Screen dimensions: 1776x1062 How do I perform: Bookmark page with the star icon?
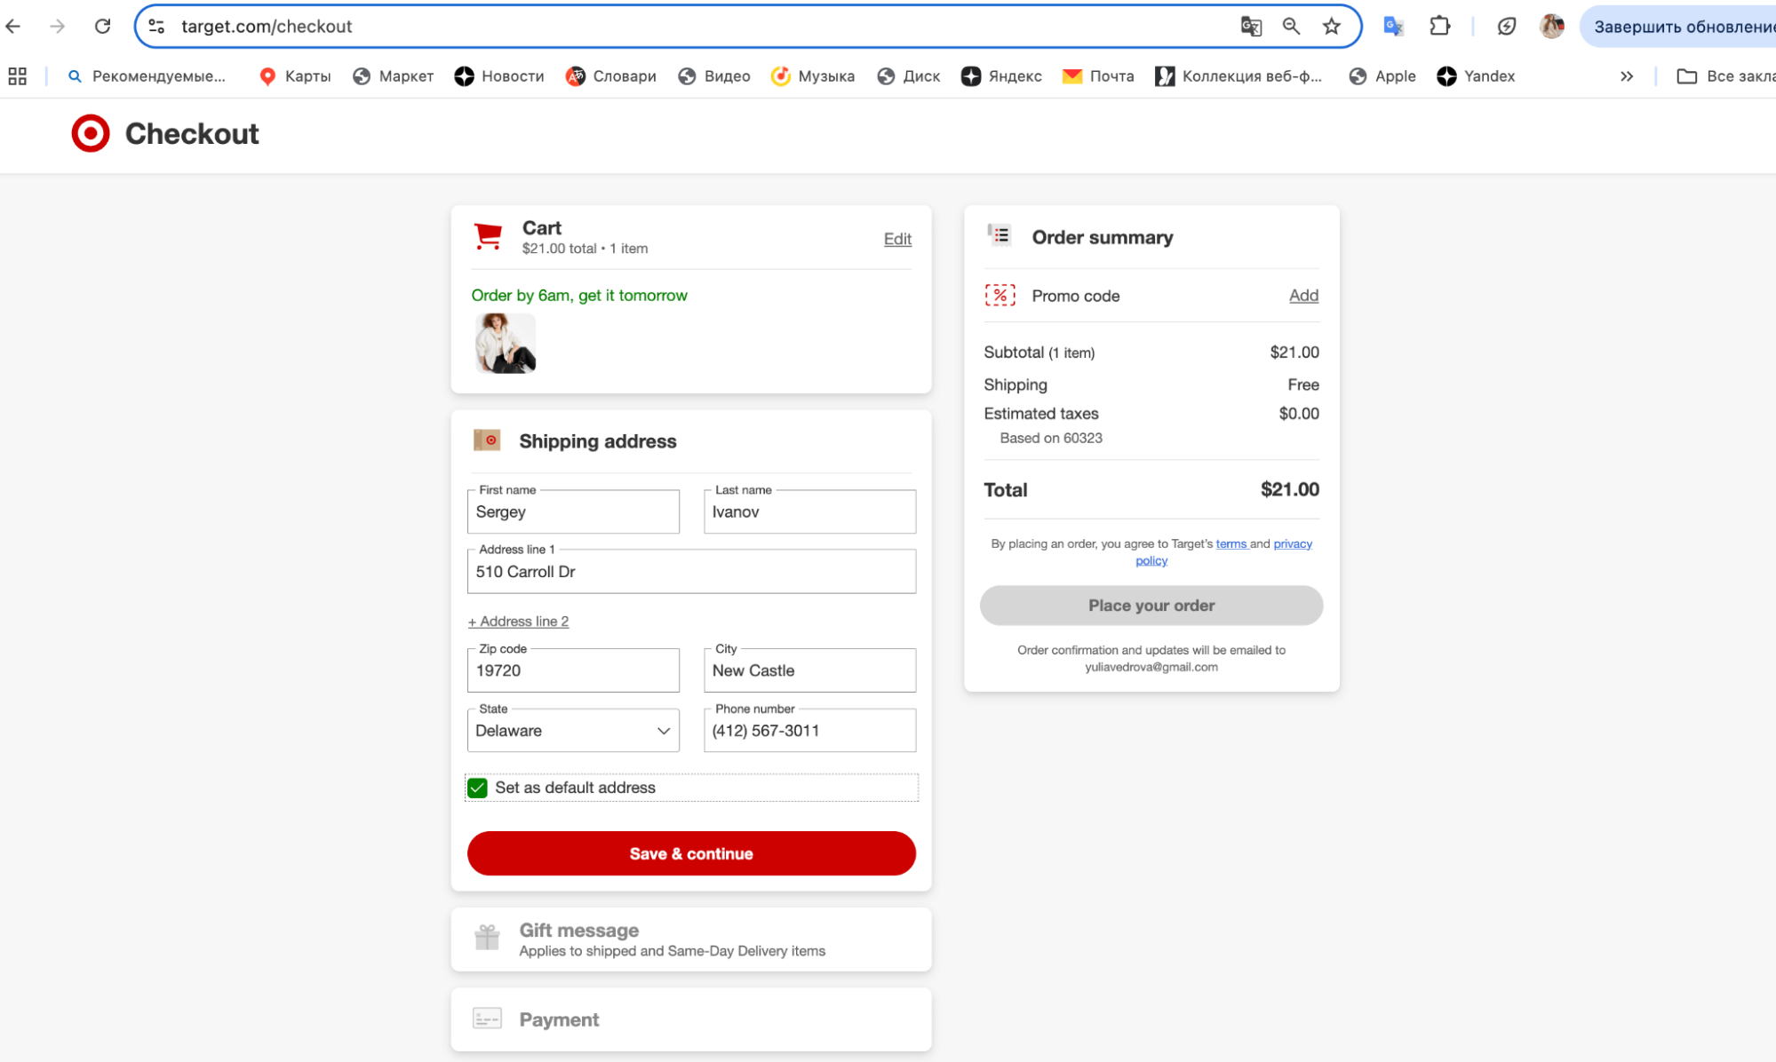coord(1331,27)
